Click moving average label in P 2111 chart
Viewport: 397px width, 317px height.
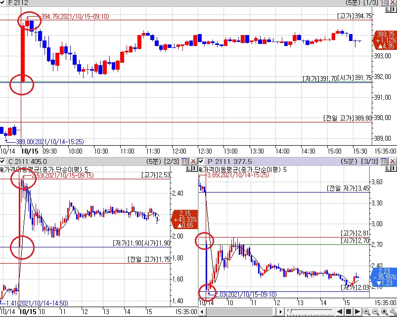pos(245,169)
